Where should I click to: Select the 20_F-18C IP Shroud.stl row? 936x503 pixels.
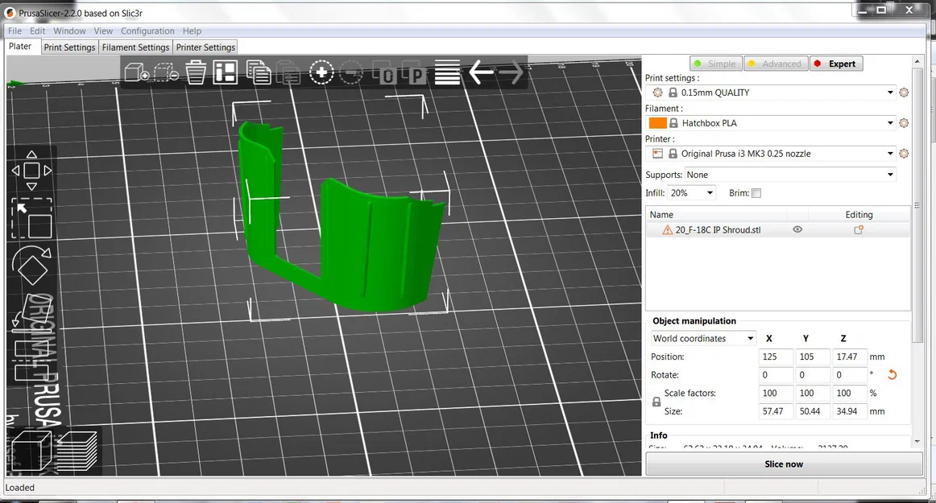[778, 229]
